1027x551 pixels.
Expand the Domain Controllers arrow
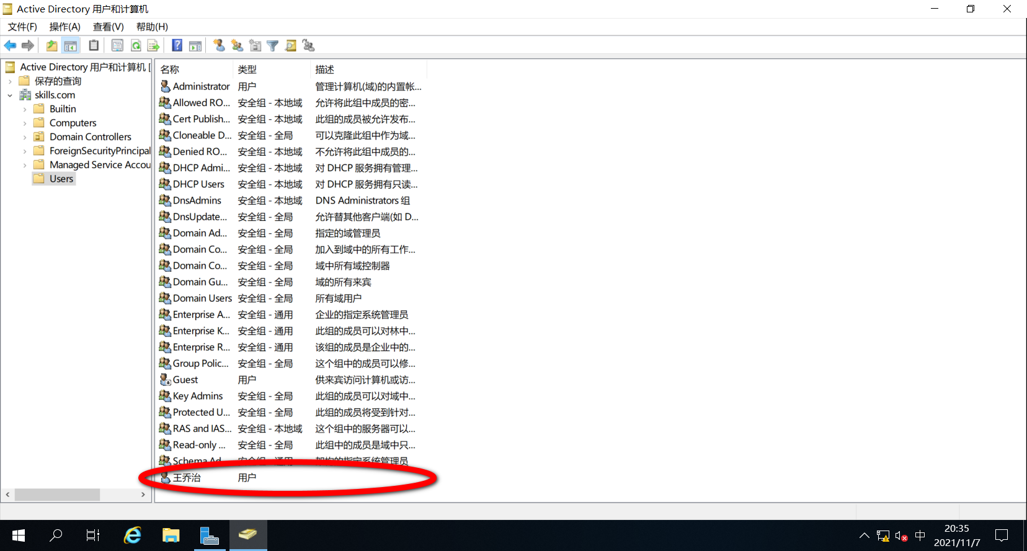tap(25, 137)
